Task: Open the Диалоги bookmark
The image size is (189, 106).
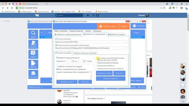Action: tap(56, 11)
